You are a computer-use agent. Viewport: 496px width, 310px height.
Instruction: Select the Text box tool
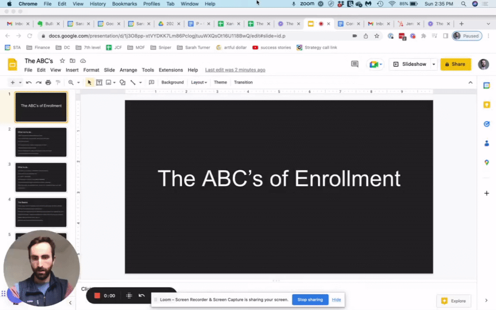(99, 82)
